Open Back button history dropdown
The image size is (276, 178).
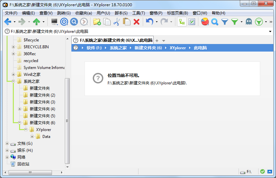14,22
